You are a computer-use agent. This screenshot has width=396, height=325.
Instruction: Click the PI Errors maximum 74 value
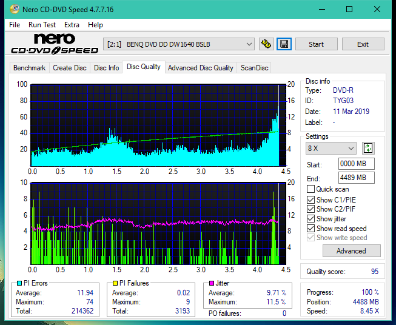(x=90, y=302)
